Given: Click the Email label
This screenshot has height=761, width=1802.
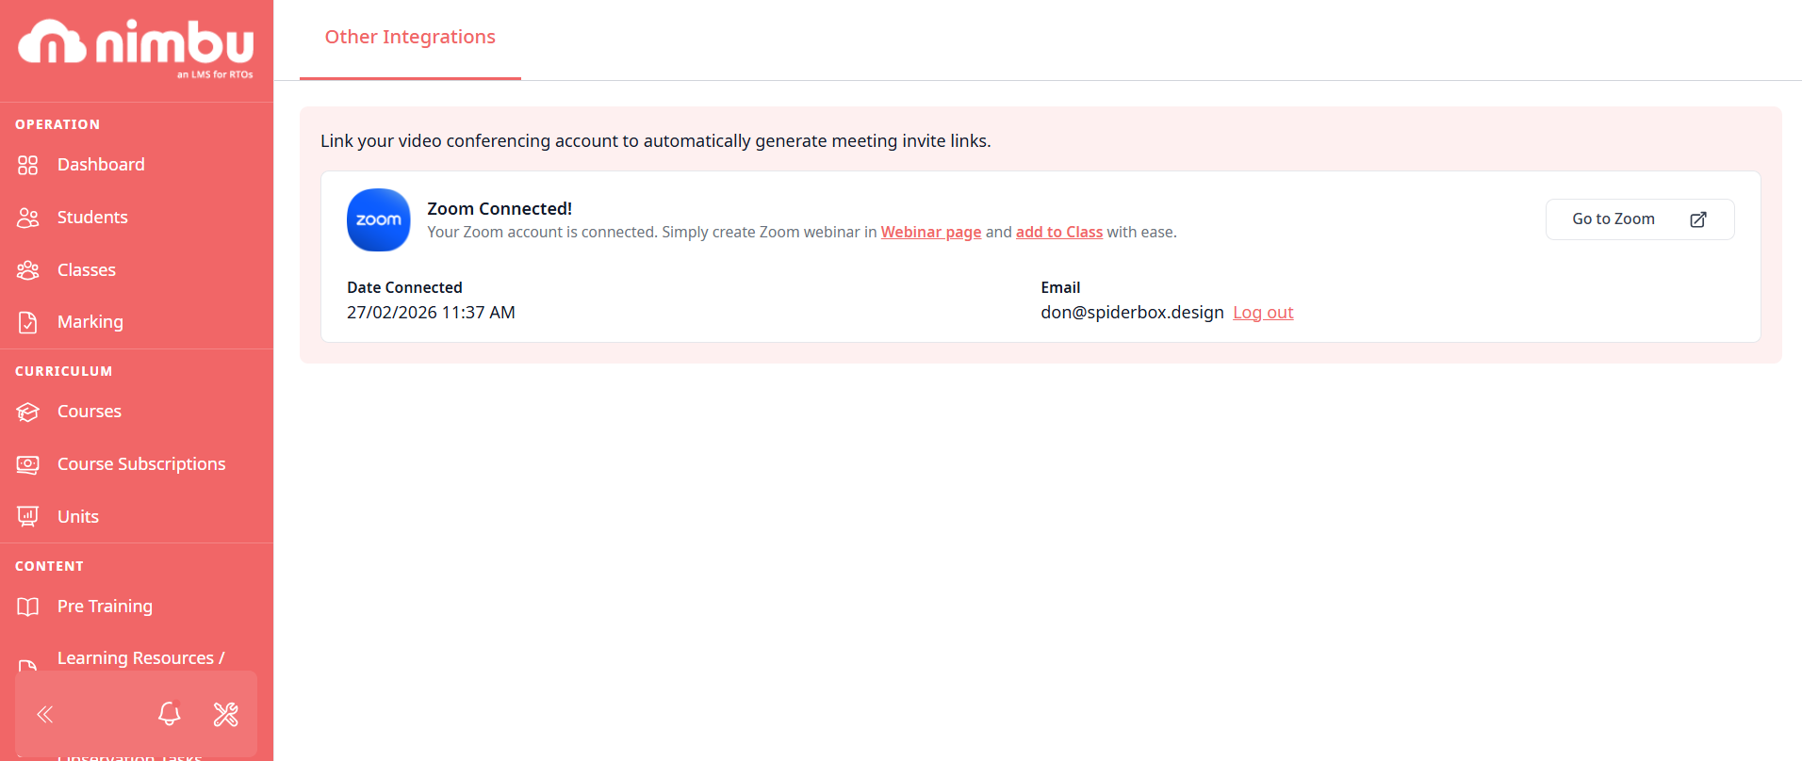Looking at the screenshot, I should pyautogui.click(x=1060, y=287).
